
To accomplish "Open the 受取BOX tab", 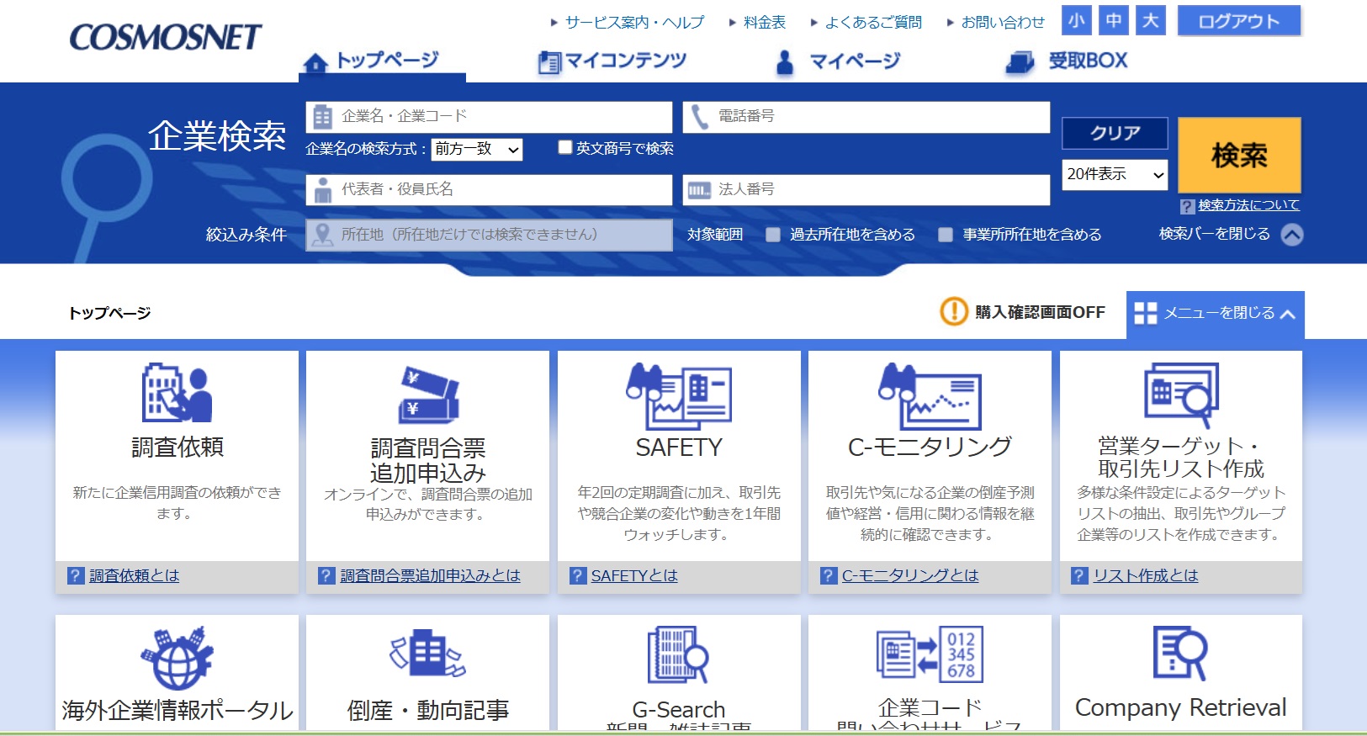I will coord(1067,61).
